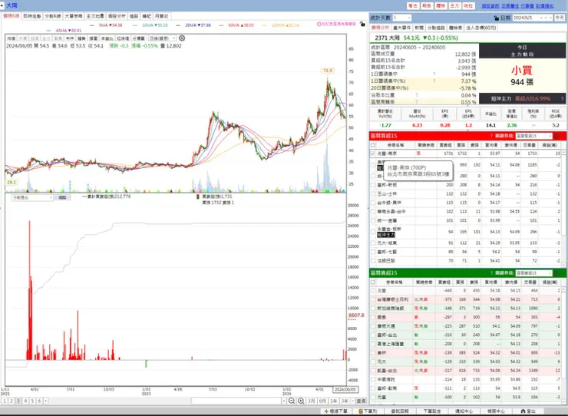Click the crosshair target icon on chart toolbar
Viewport: 568px width, 416px height.
click(x=182, y=38)
